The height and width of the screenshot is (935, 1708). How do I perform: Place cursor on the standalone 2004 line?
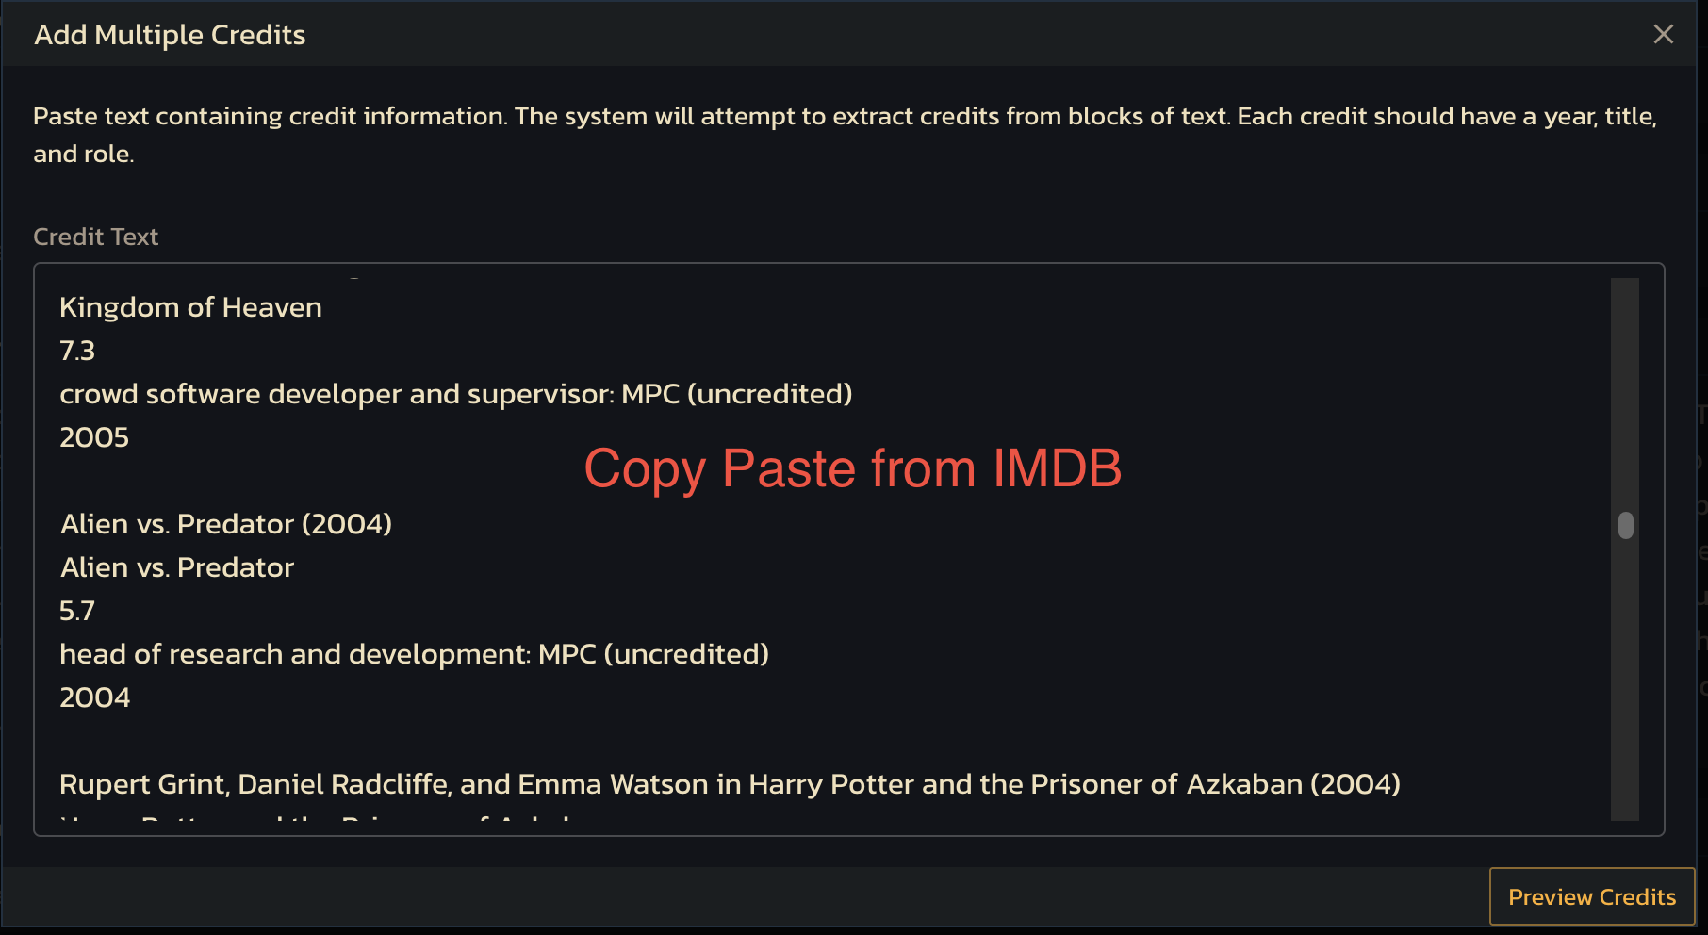(94, 697)
